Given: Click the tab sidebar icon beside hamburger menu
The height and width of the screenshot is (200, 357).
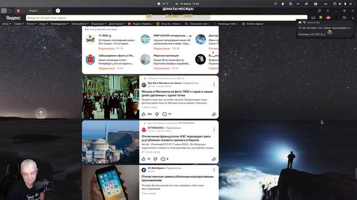Looking at the screenshot, I should (319, 11).
